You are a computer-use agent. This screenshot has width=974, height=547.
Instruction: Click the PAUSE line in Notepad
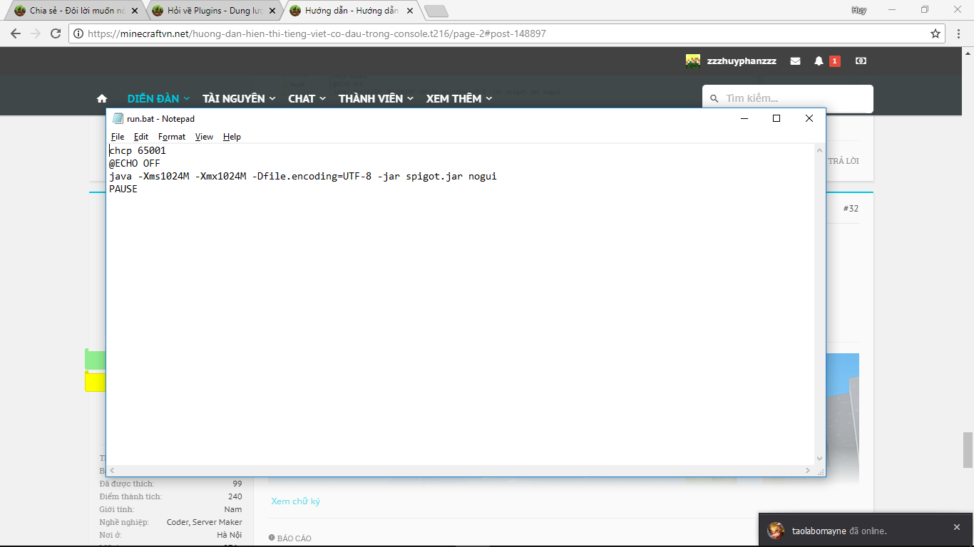(x=123, y=189)
